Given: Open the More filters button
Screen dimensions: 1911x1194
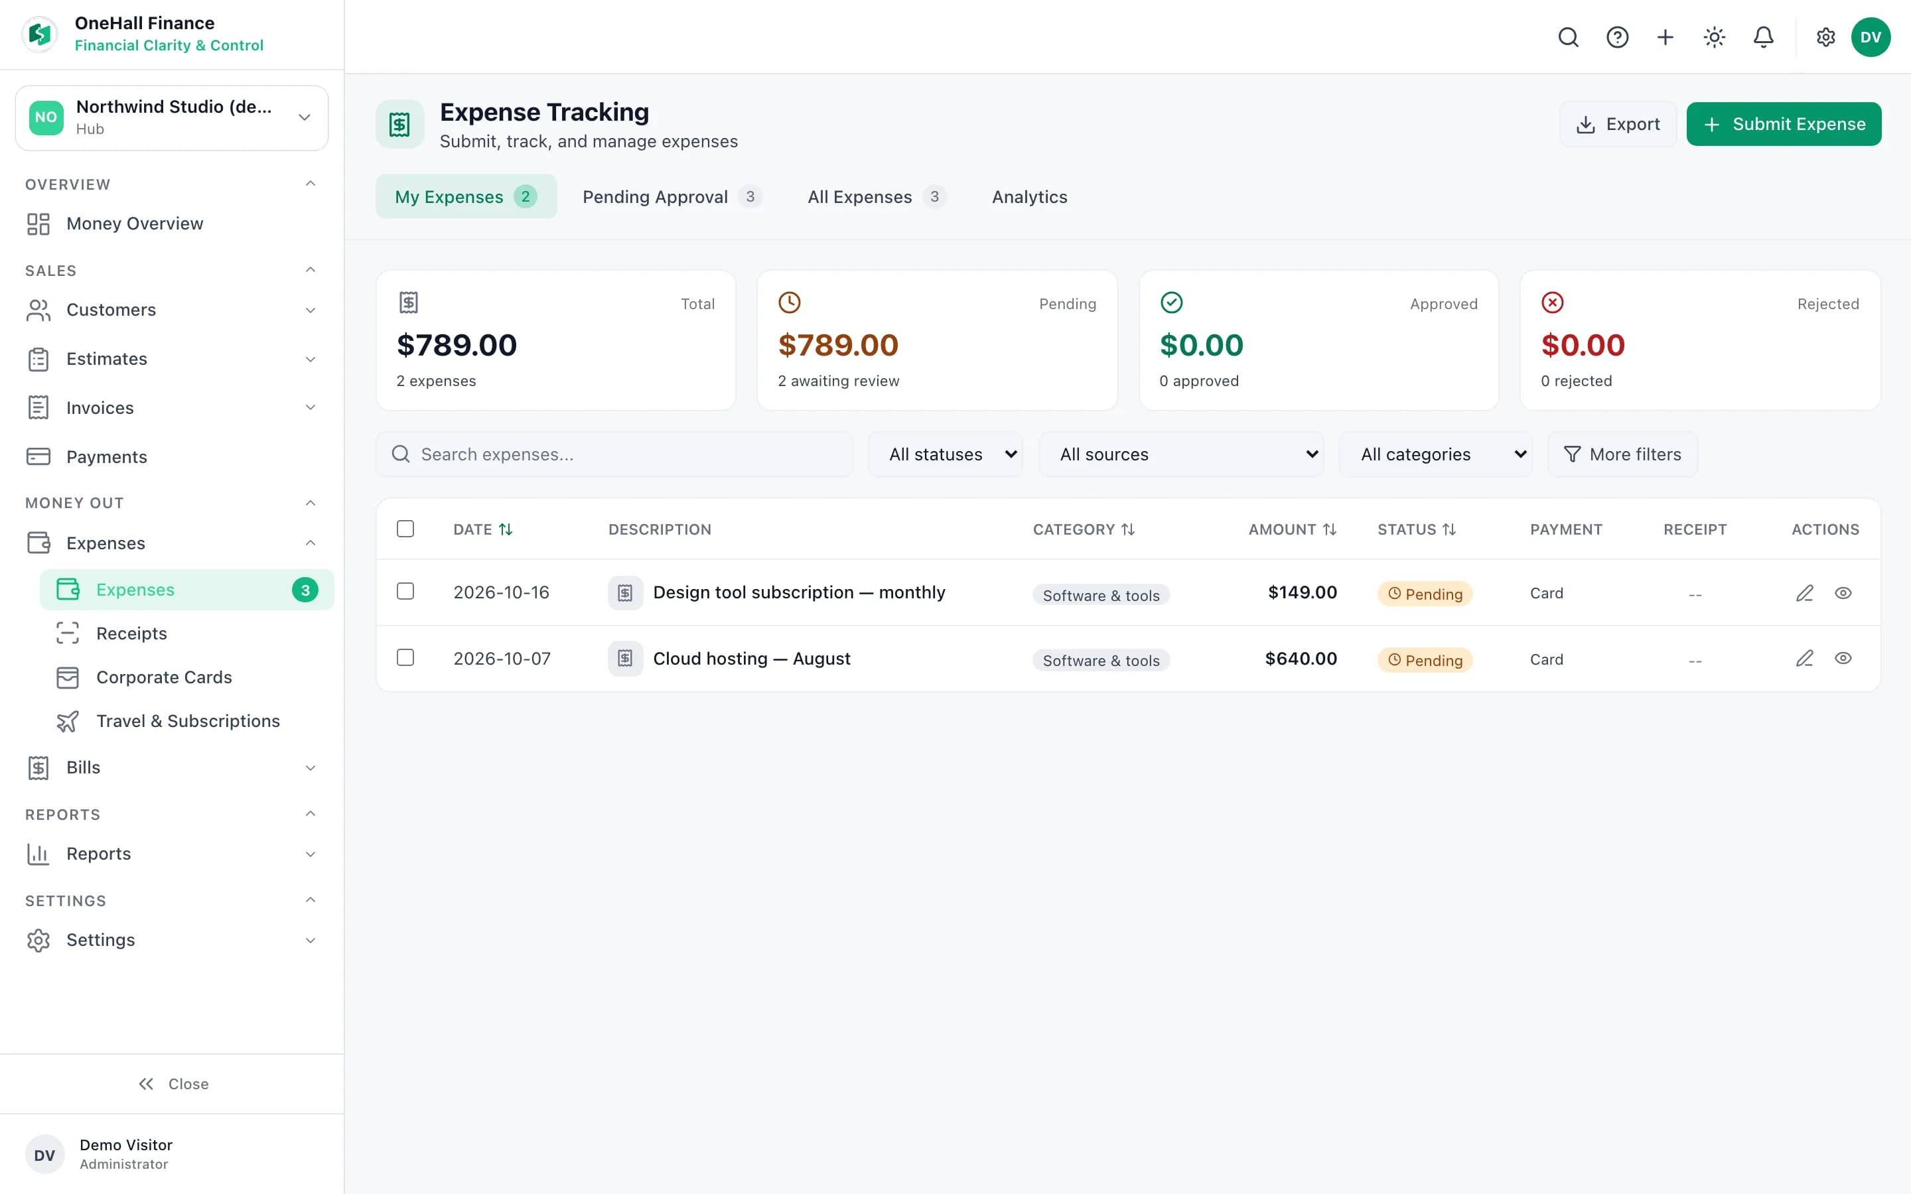Looking at the screenshot, I should click(1623, 454).
